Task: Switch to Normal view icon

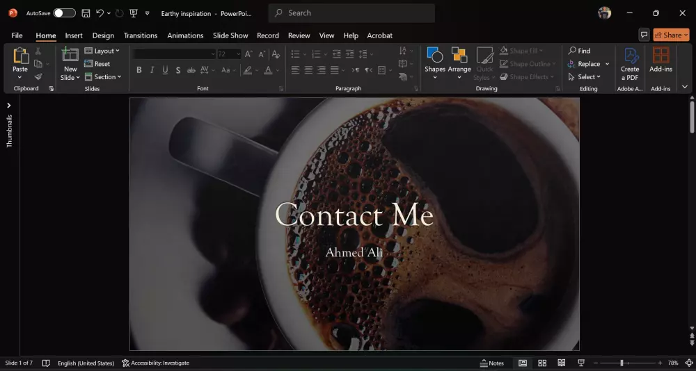Action: [523, 363]
